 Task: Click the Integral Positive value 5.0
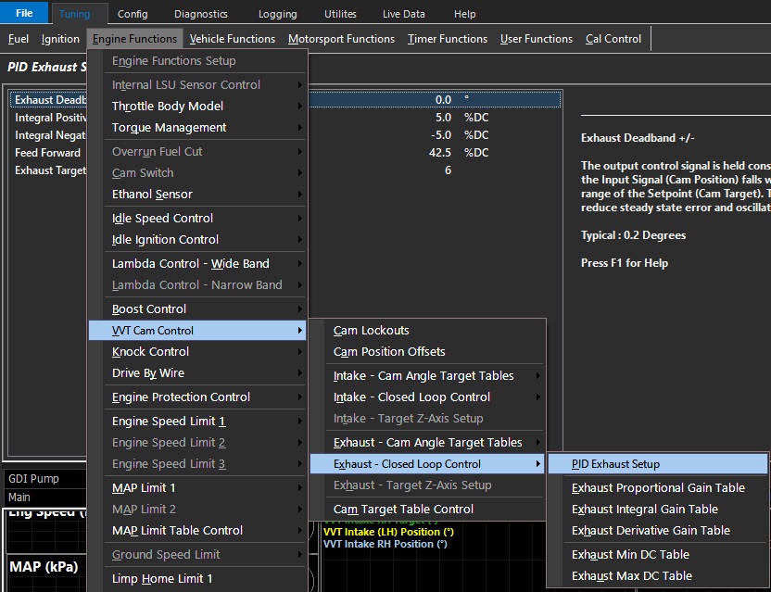coord(443,118)
